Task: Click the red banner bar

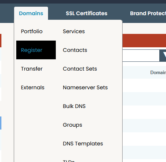Action: (144, 41)
